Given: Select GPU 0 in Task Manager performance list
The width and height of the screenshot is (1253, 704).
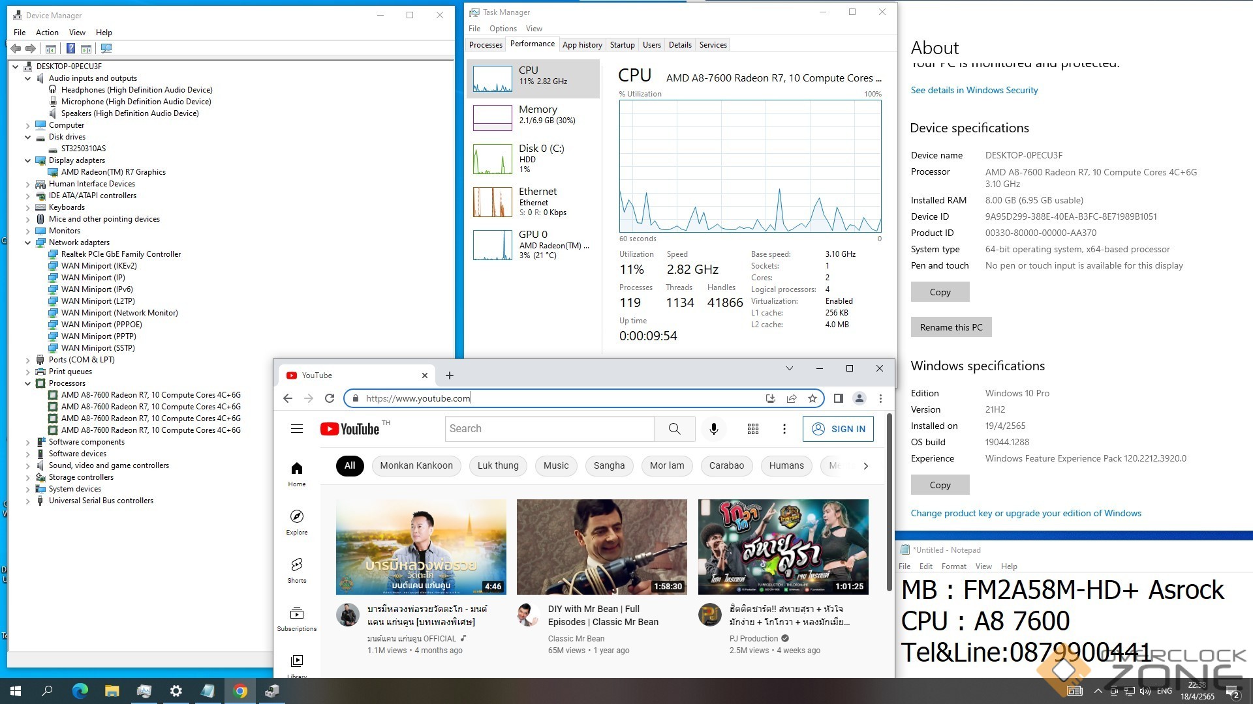Looking at the screenshot, I should coord(533,244).
